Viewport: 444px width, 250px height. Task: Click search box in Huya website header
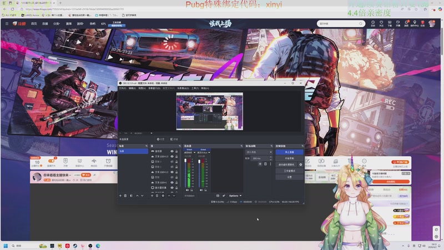tap(341, 23)
